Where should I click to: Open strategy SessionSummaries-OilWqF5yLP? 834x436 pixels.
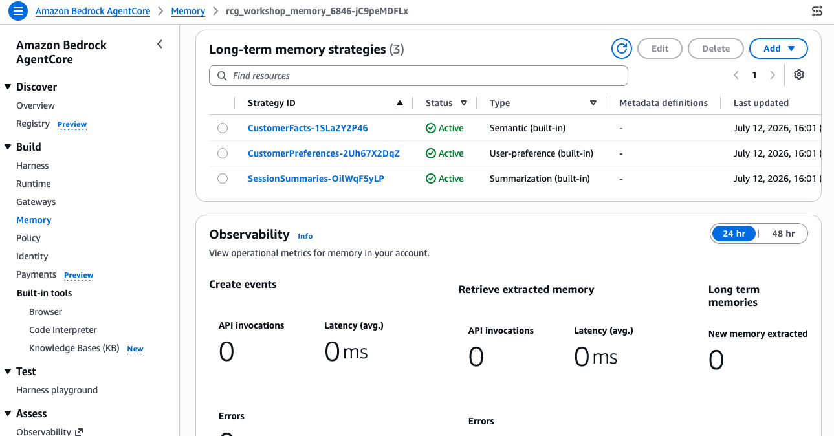(x=316, y=179)
